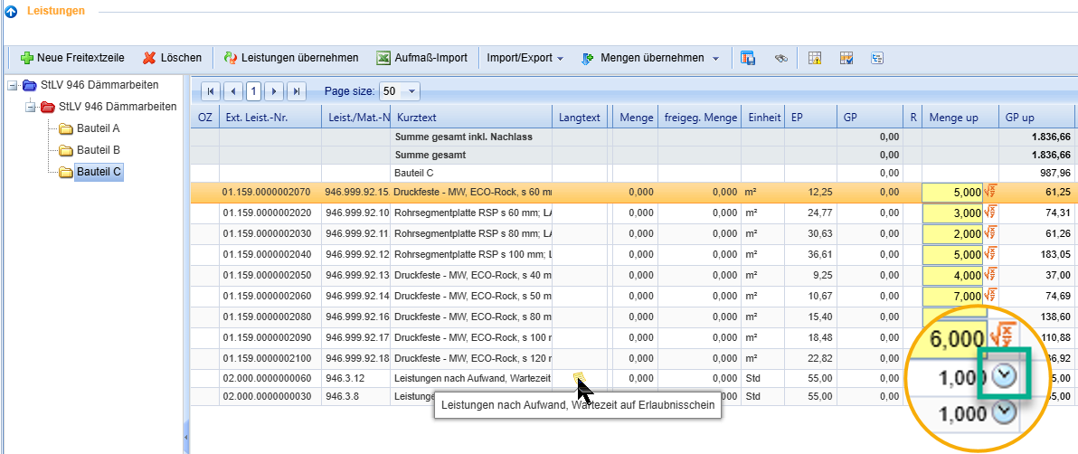1078x454 pixels.
Task: Click the green plus Neue Freitextzeile icon
Action: [x=26, y=58]
